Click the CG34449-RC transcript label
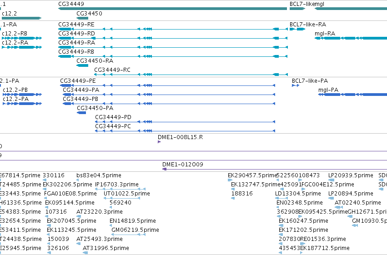 [112, 70]
